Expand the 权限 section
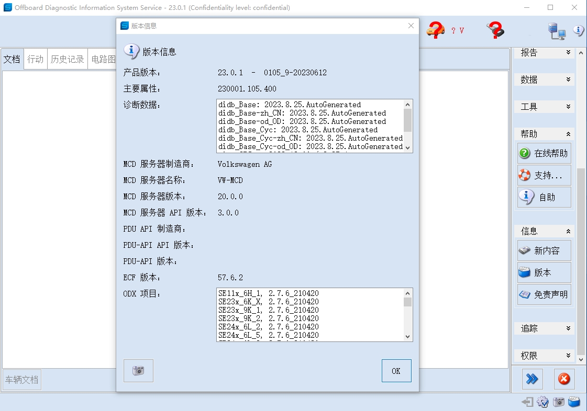This screenshot has width=587, height=411. pyautogui.click(x=544, y=356)
